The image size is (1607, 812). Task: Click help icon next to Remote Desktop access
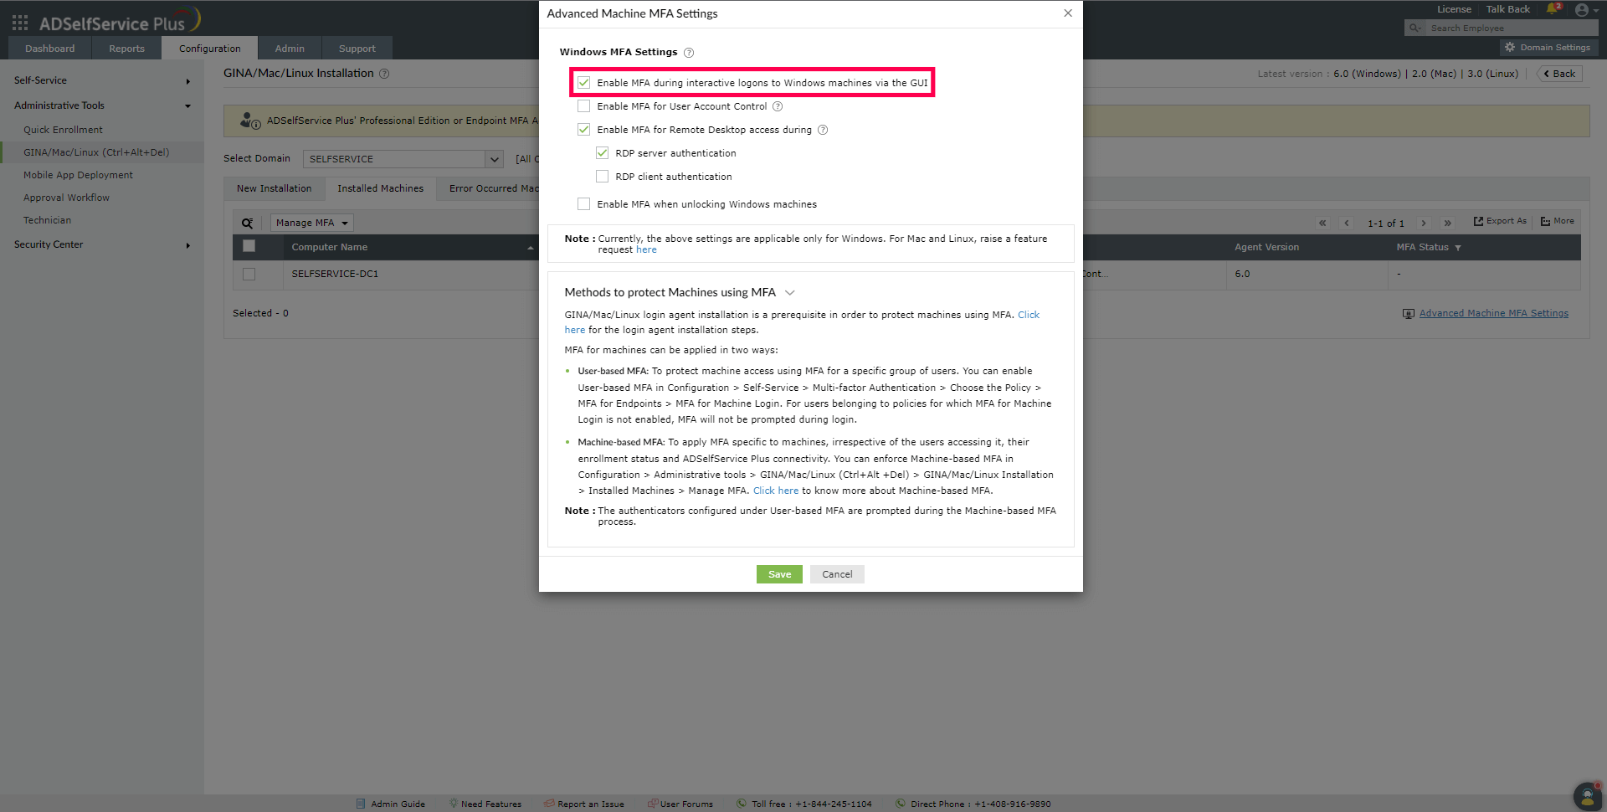point(823,130)
